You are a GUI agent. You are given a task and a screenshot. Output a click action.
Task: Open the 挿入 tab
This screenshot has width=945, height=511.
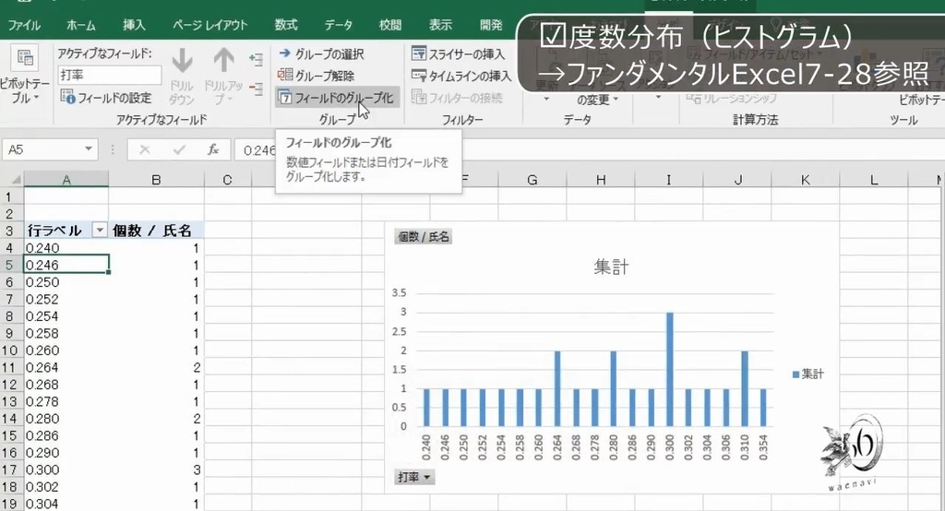click(134, 25)
